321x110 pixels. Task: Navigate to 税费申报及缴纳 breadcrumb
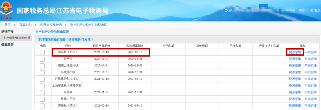click(51, 25)
